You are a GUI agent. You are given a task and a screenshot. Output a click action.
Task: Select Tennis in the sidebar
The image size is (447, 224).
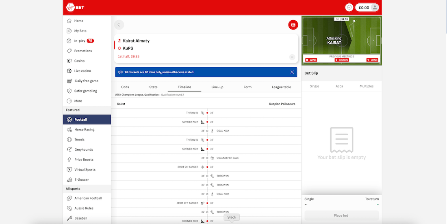pos(87,140)
